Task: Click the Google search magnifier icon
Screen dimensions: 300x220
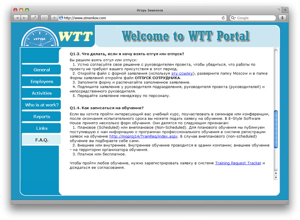Action: pyautogui.click(x=233, y=18)
